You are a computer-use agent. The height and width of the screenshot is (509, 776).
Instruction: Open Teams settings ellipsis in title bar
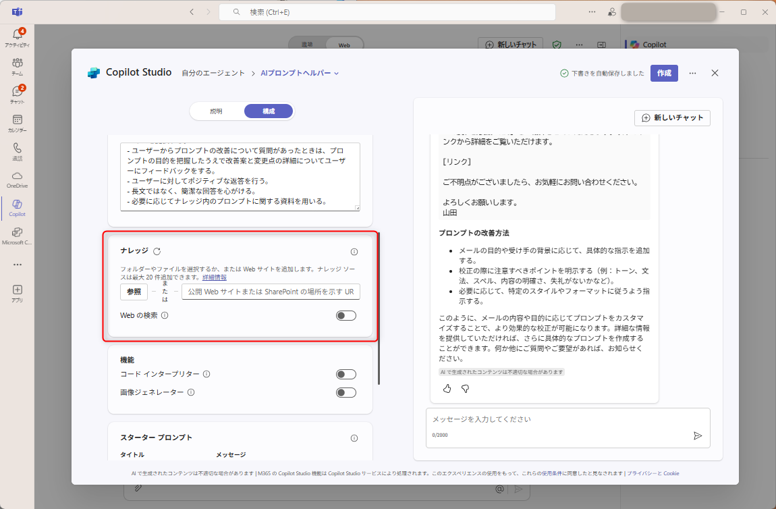coord(592,12)
